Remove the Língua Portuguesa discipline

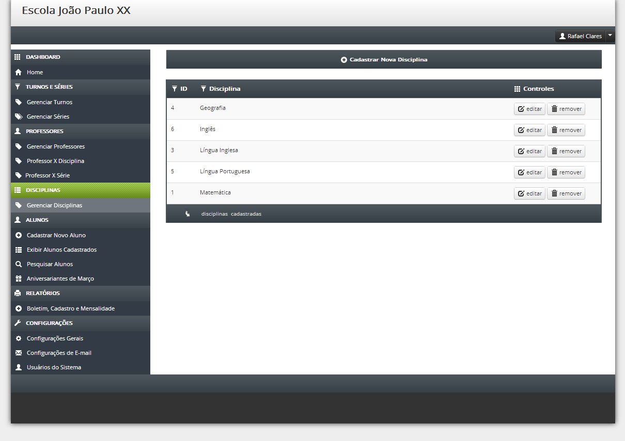click(x=566, y=172)
